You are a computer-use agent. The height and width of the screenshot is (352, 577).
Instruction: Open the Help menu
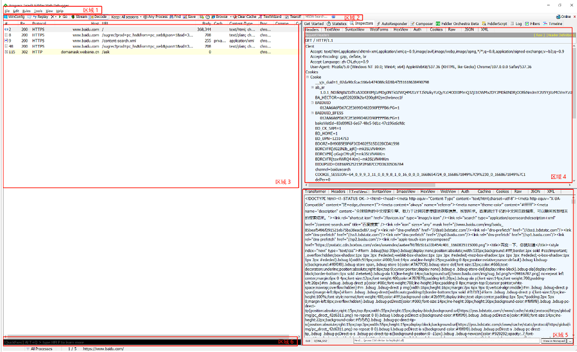60,11
